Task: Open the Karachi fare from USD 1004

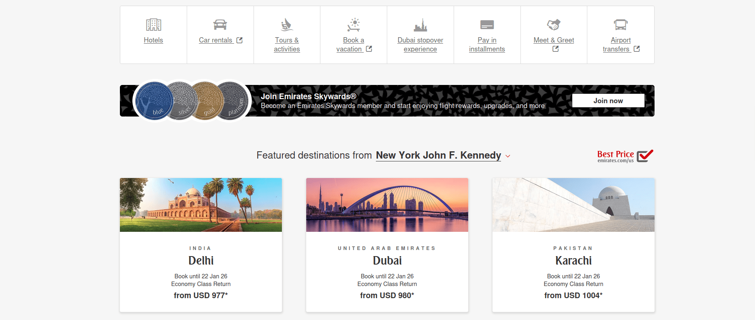Action: [574, 295]
